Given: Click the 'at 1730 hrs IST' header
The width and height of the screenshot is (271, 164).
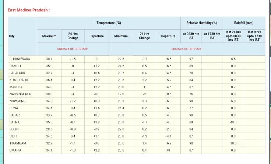Looking at the screenshot, I should click(212, 36).
